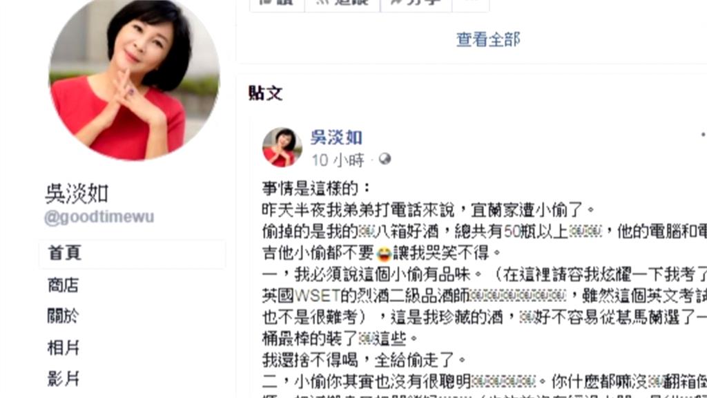The image size is (707, 398).
Task: Switch to the 影片 sidebar section
Action: pyautogui.click(x=63, y=379)
